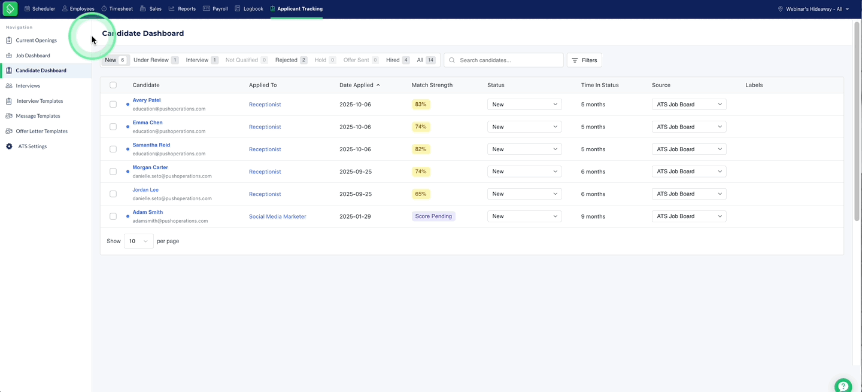
Task: Click the ATS Settings gear icon
Action: 9,146
